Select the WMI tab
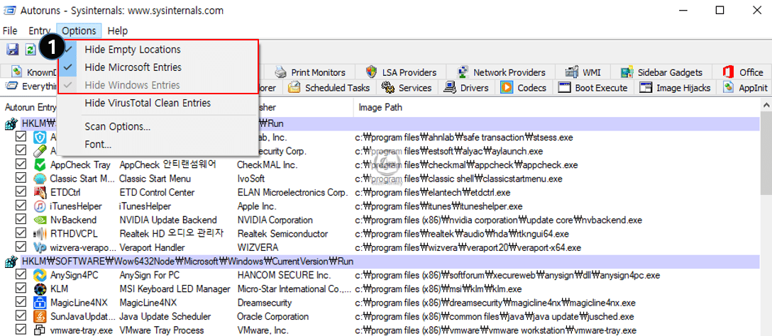 click(585, 72)
